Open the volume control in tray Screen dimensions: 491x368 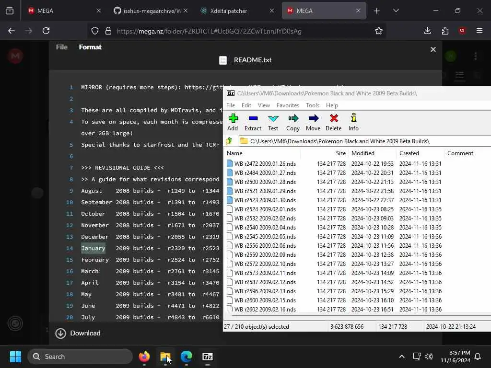[x=429, y=356]
